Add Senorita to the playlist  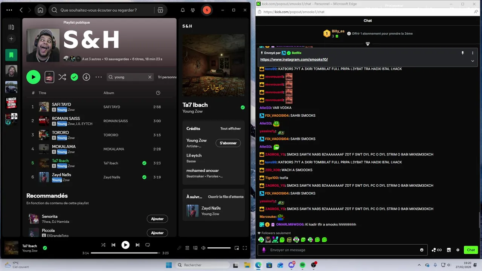[x=157, y=219]
